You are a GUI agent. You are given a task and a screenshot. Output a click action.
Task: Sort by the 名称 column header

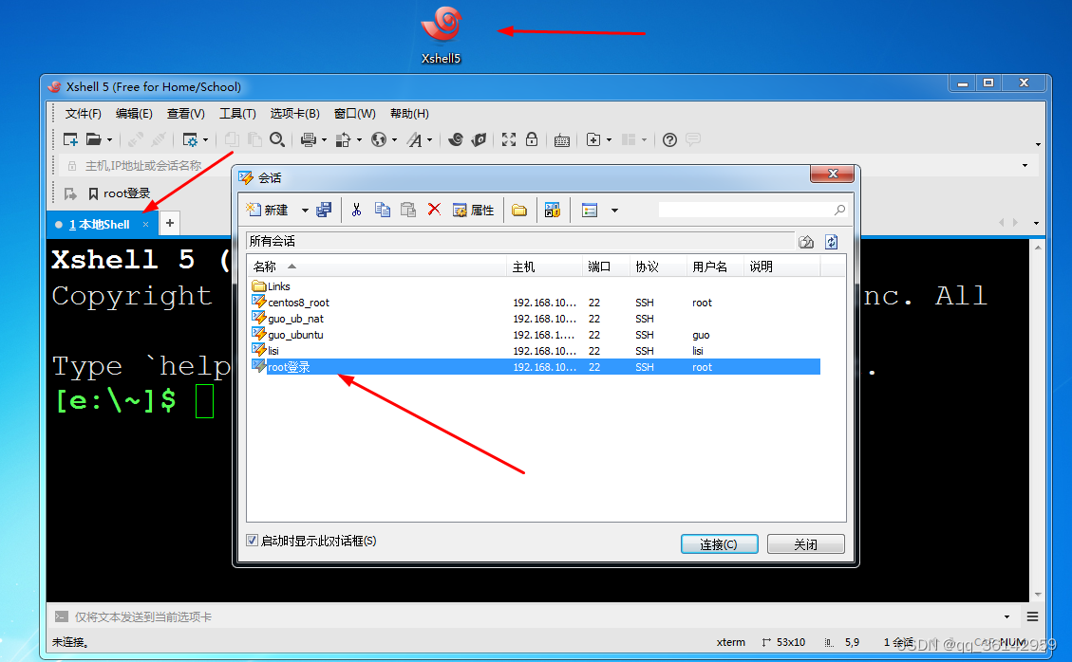[377, 267]
